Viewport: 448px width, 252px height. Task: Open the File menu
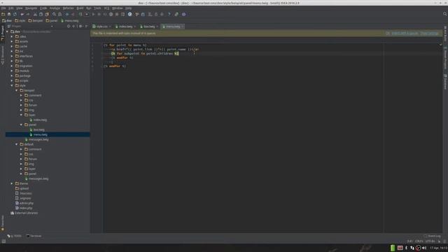point(3,8)
